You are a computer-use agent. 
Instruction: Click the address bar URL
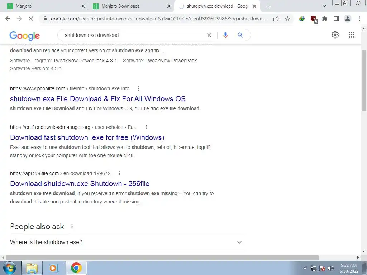click(159, 19)
